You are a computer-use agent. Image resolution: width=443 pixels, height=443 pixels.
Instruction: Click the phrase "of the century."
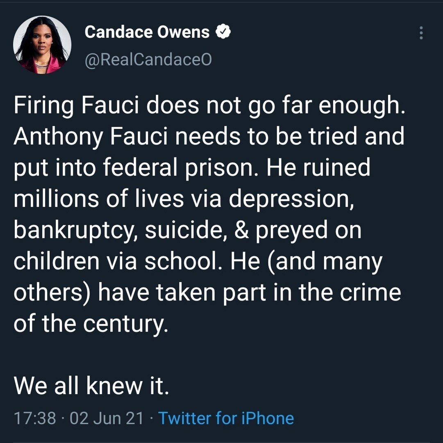91,323
